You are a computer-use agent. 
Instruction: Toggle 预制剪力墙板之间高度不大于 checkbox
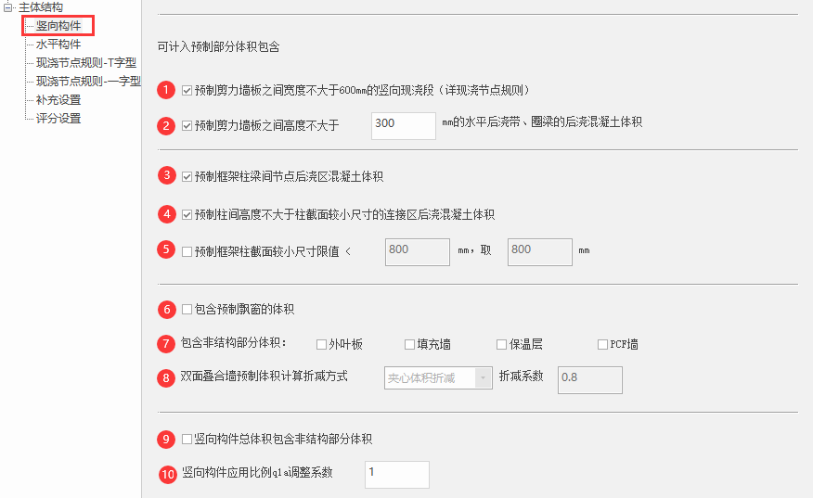pyautogui.click(x=187, y=125)
